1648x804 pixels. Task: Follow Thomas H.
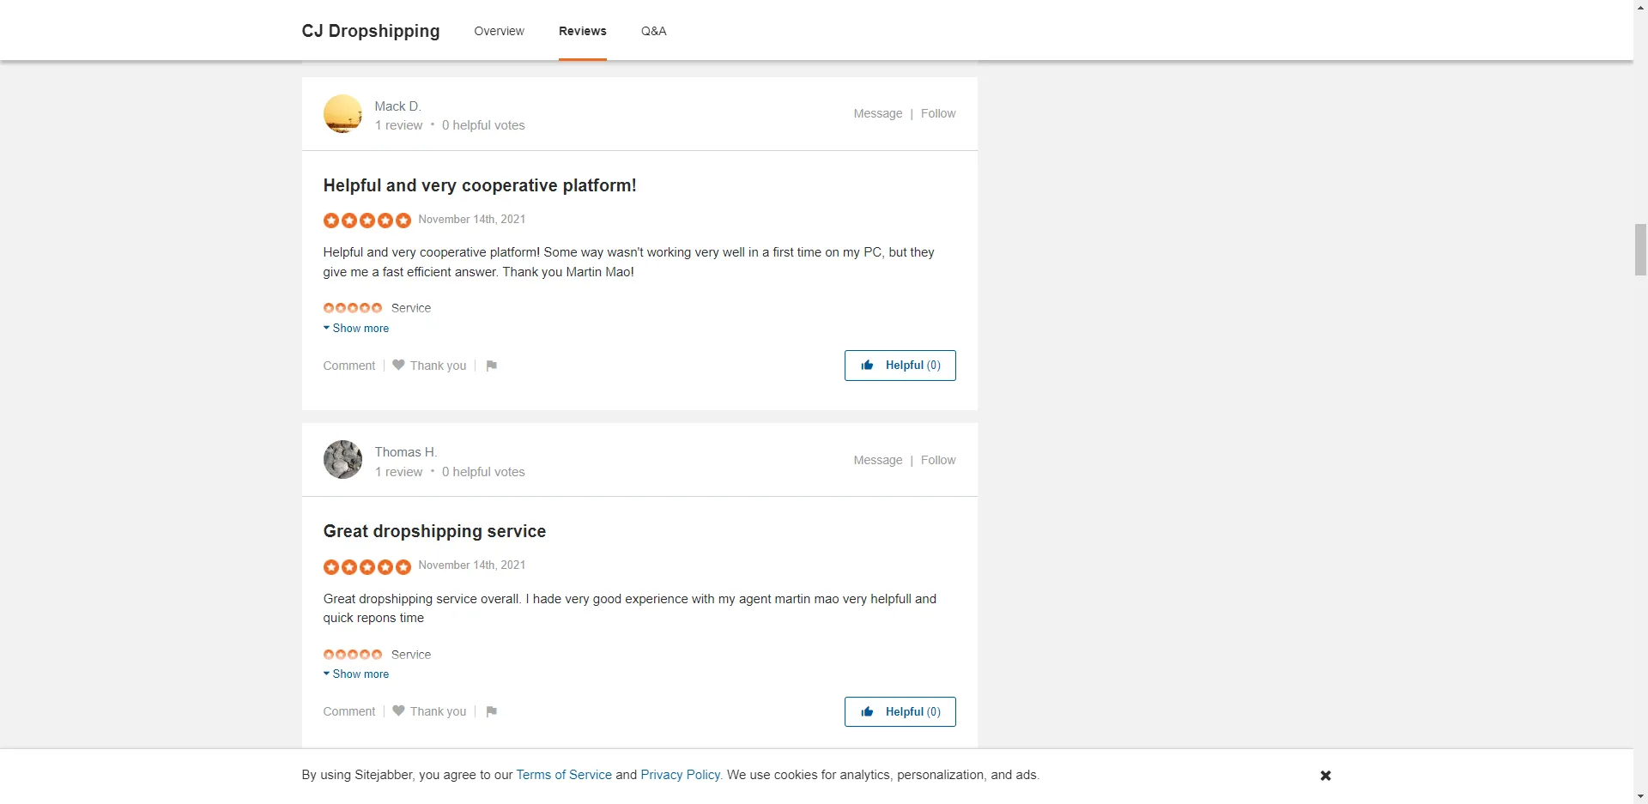pos(937,460)
